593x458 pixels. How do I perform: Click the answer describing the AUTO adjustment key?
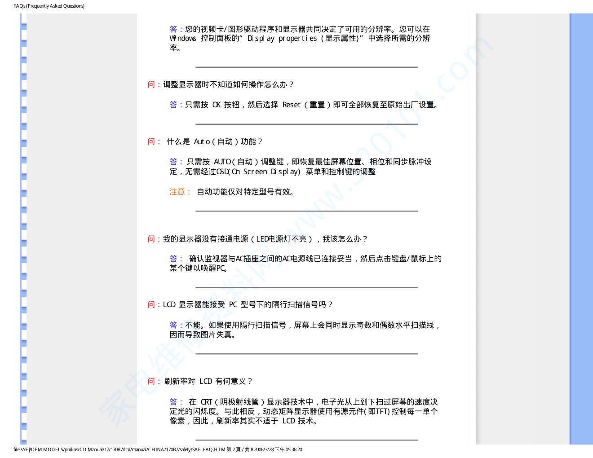point(305,167)
